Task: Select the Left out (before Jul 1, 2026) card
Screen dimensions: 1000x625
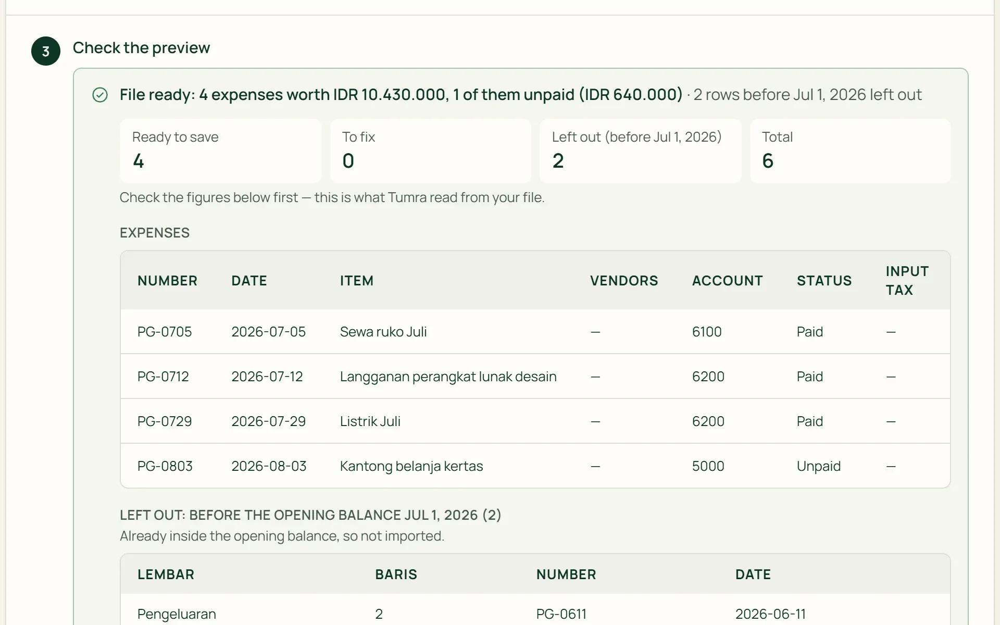Action: click(640, 151)
